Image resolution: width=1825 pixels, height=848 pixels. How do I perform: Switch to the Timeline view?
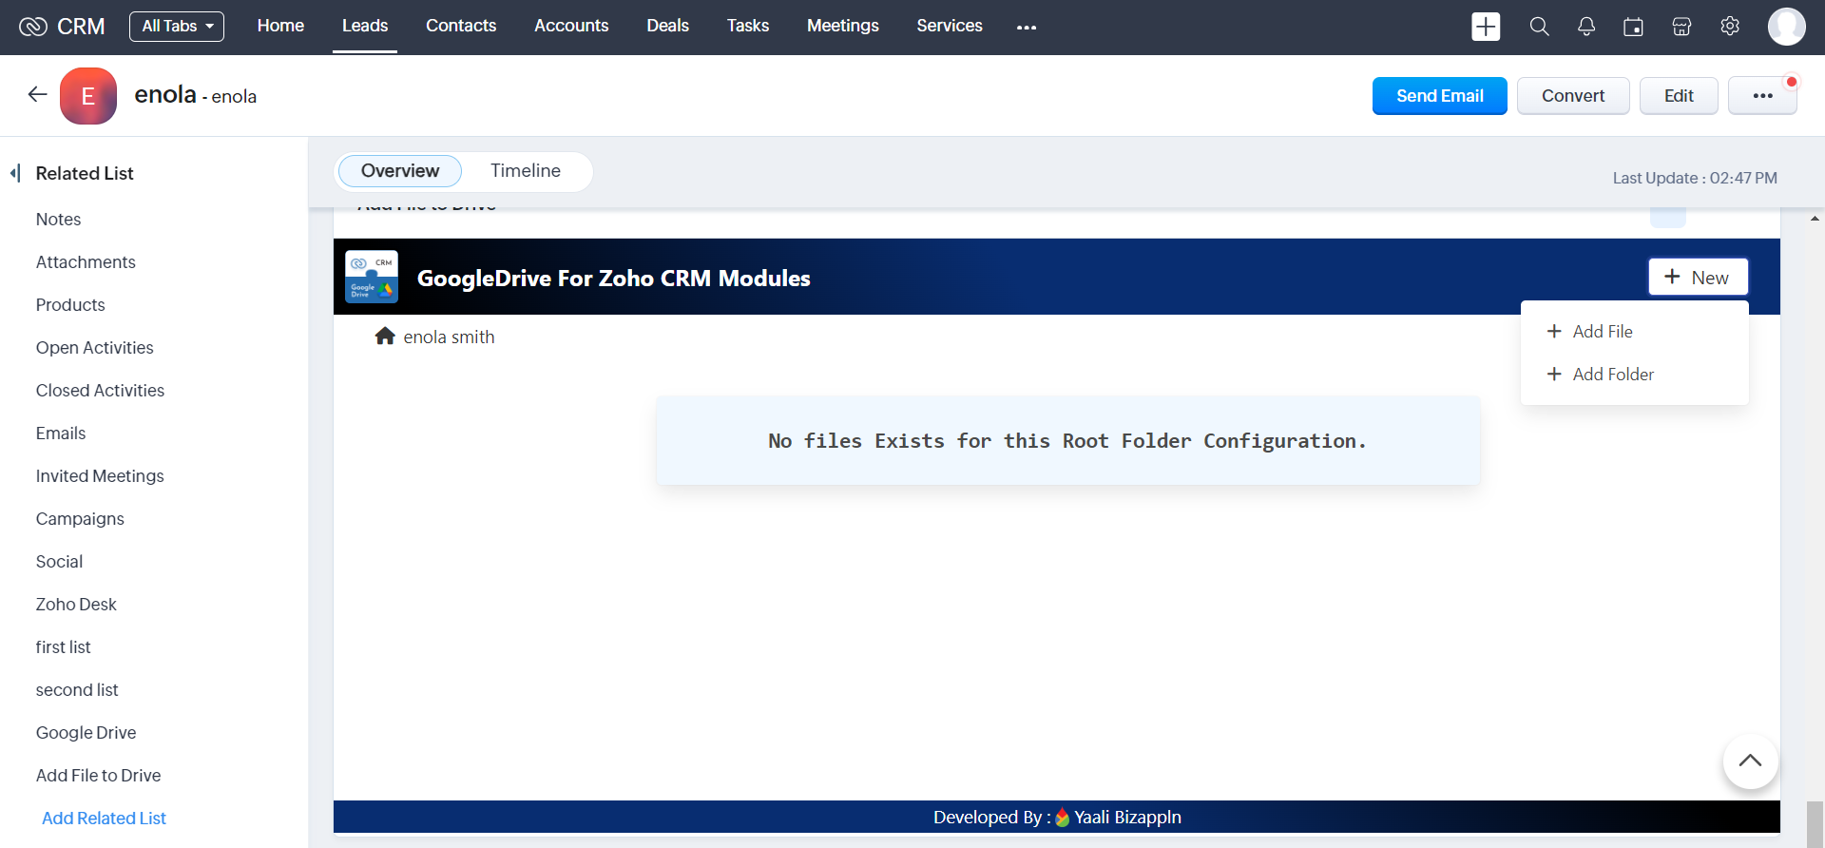tap(525, 171)
